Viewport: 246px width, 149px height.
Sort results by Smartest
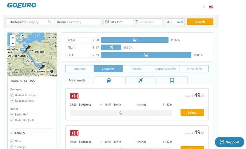[x=80, y=69]
